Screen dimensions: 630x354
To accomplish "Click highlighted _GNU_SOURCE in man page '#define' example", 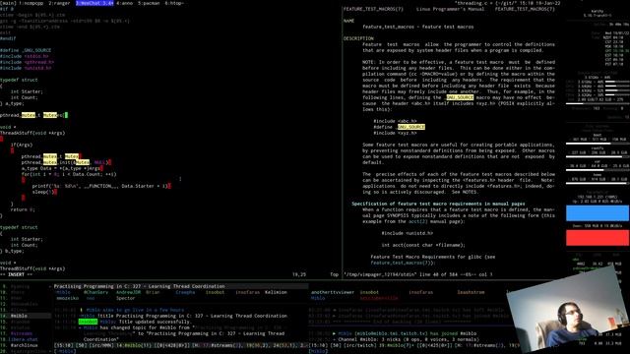I will tap(411, 127).
